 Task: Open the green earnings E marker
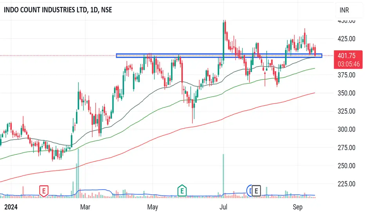[x=182, y=191]
